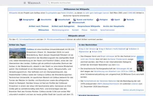Screen dimensions: 153x96
Task: Click the Gesellschaft portal icon
Action: click(x=56, y=20)
